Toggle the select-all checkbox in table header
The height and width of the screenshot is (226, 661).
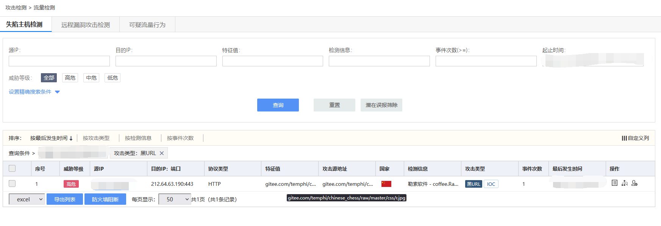(12, 168)
